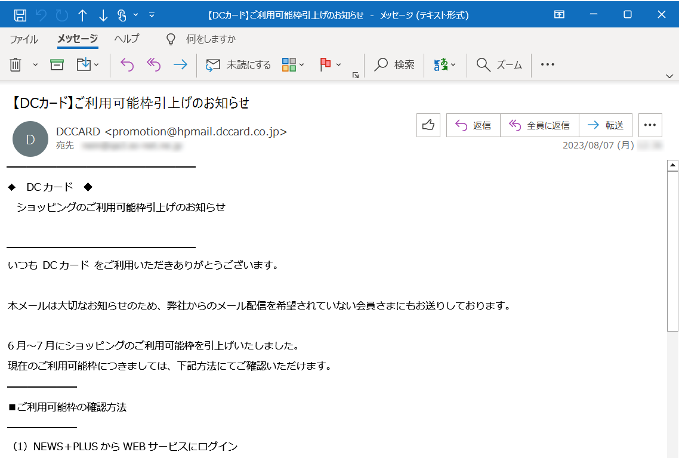Expand the follow-up flag dropdown arrow
Image resolution: width=679 pixels, height=458 pixels.
click(339, 64)
